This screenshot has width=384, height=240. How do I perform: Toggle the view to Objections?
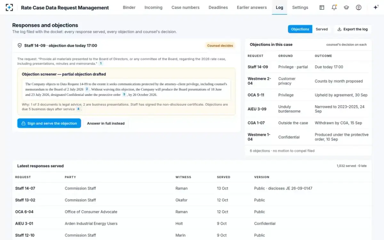(300, 29)
